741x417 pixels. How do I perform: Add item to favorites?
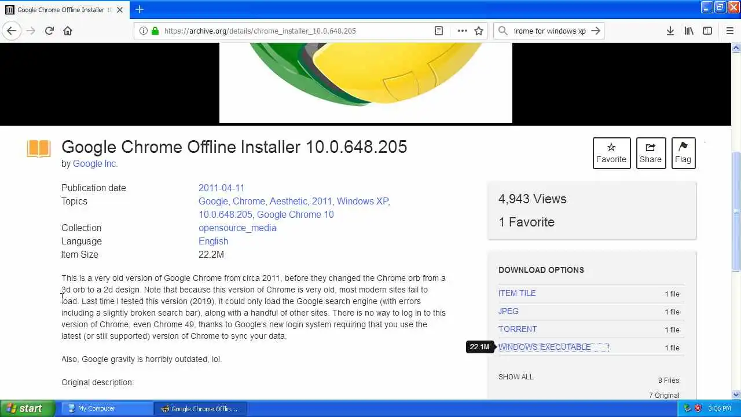pos(611,153)
